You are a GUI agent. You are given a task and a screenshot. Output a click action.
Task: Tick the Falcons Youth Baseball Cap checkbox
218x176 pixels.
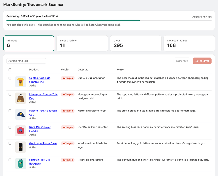click(10, 111)
